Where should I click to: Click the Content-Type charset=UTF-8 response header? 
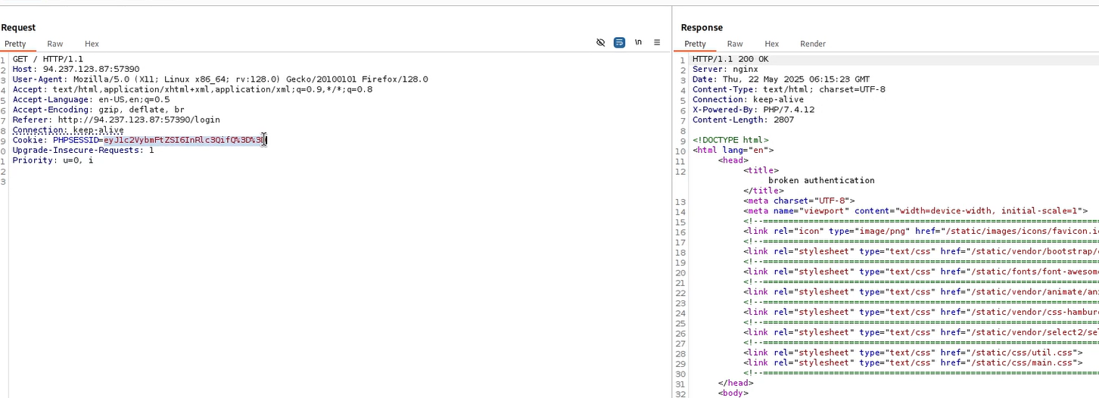coord(789,89)
